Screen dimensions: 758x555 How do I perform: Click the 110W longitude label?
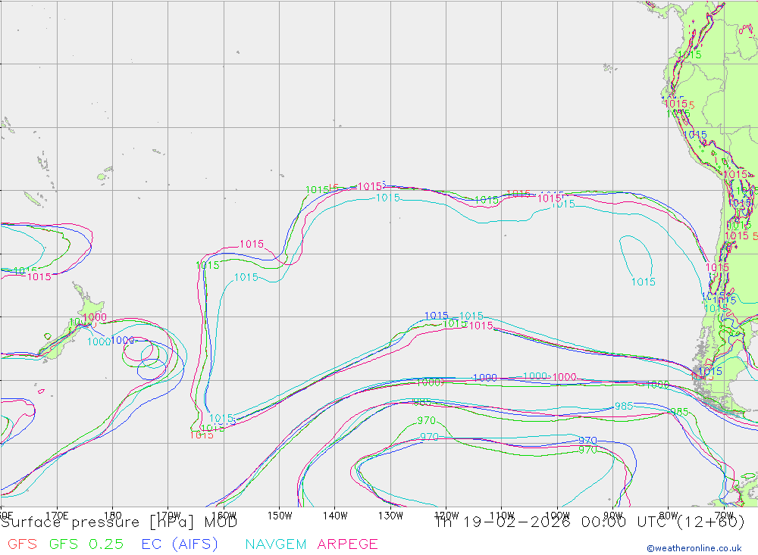502,516
